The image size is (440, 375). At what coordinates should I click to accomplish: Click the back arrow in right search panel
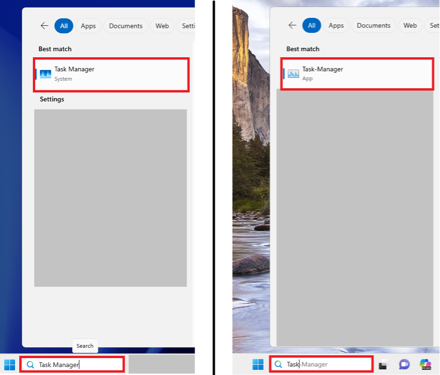[x=292, y=25]
